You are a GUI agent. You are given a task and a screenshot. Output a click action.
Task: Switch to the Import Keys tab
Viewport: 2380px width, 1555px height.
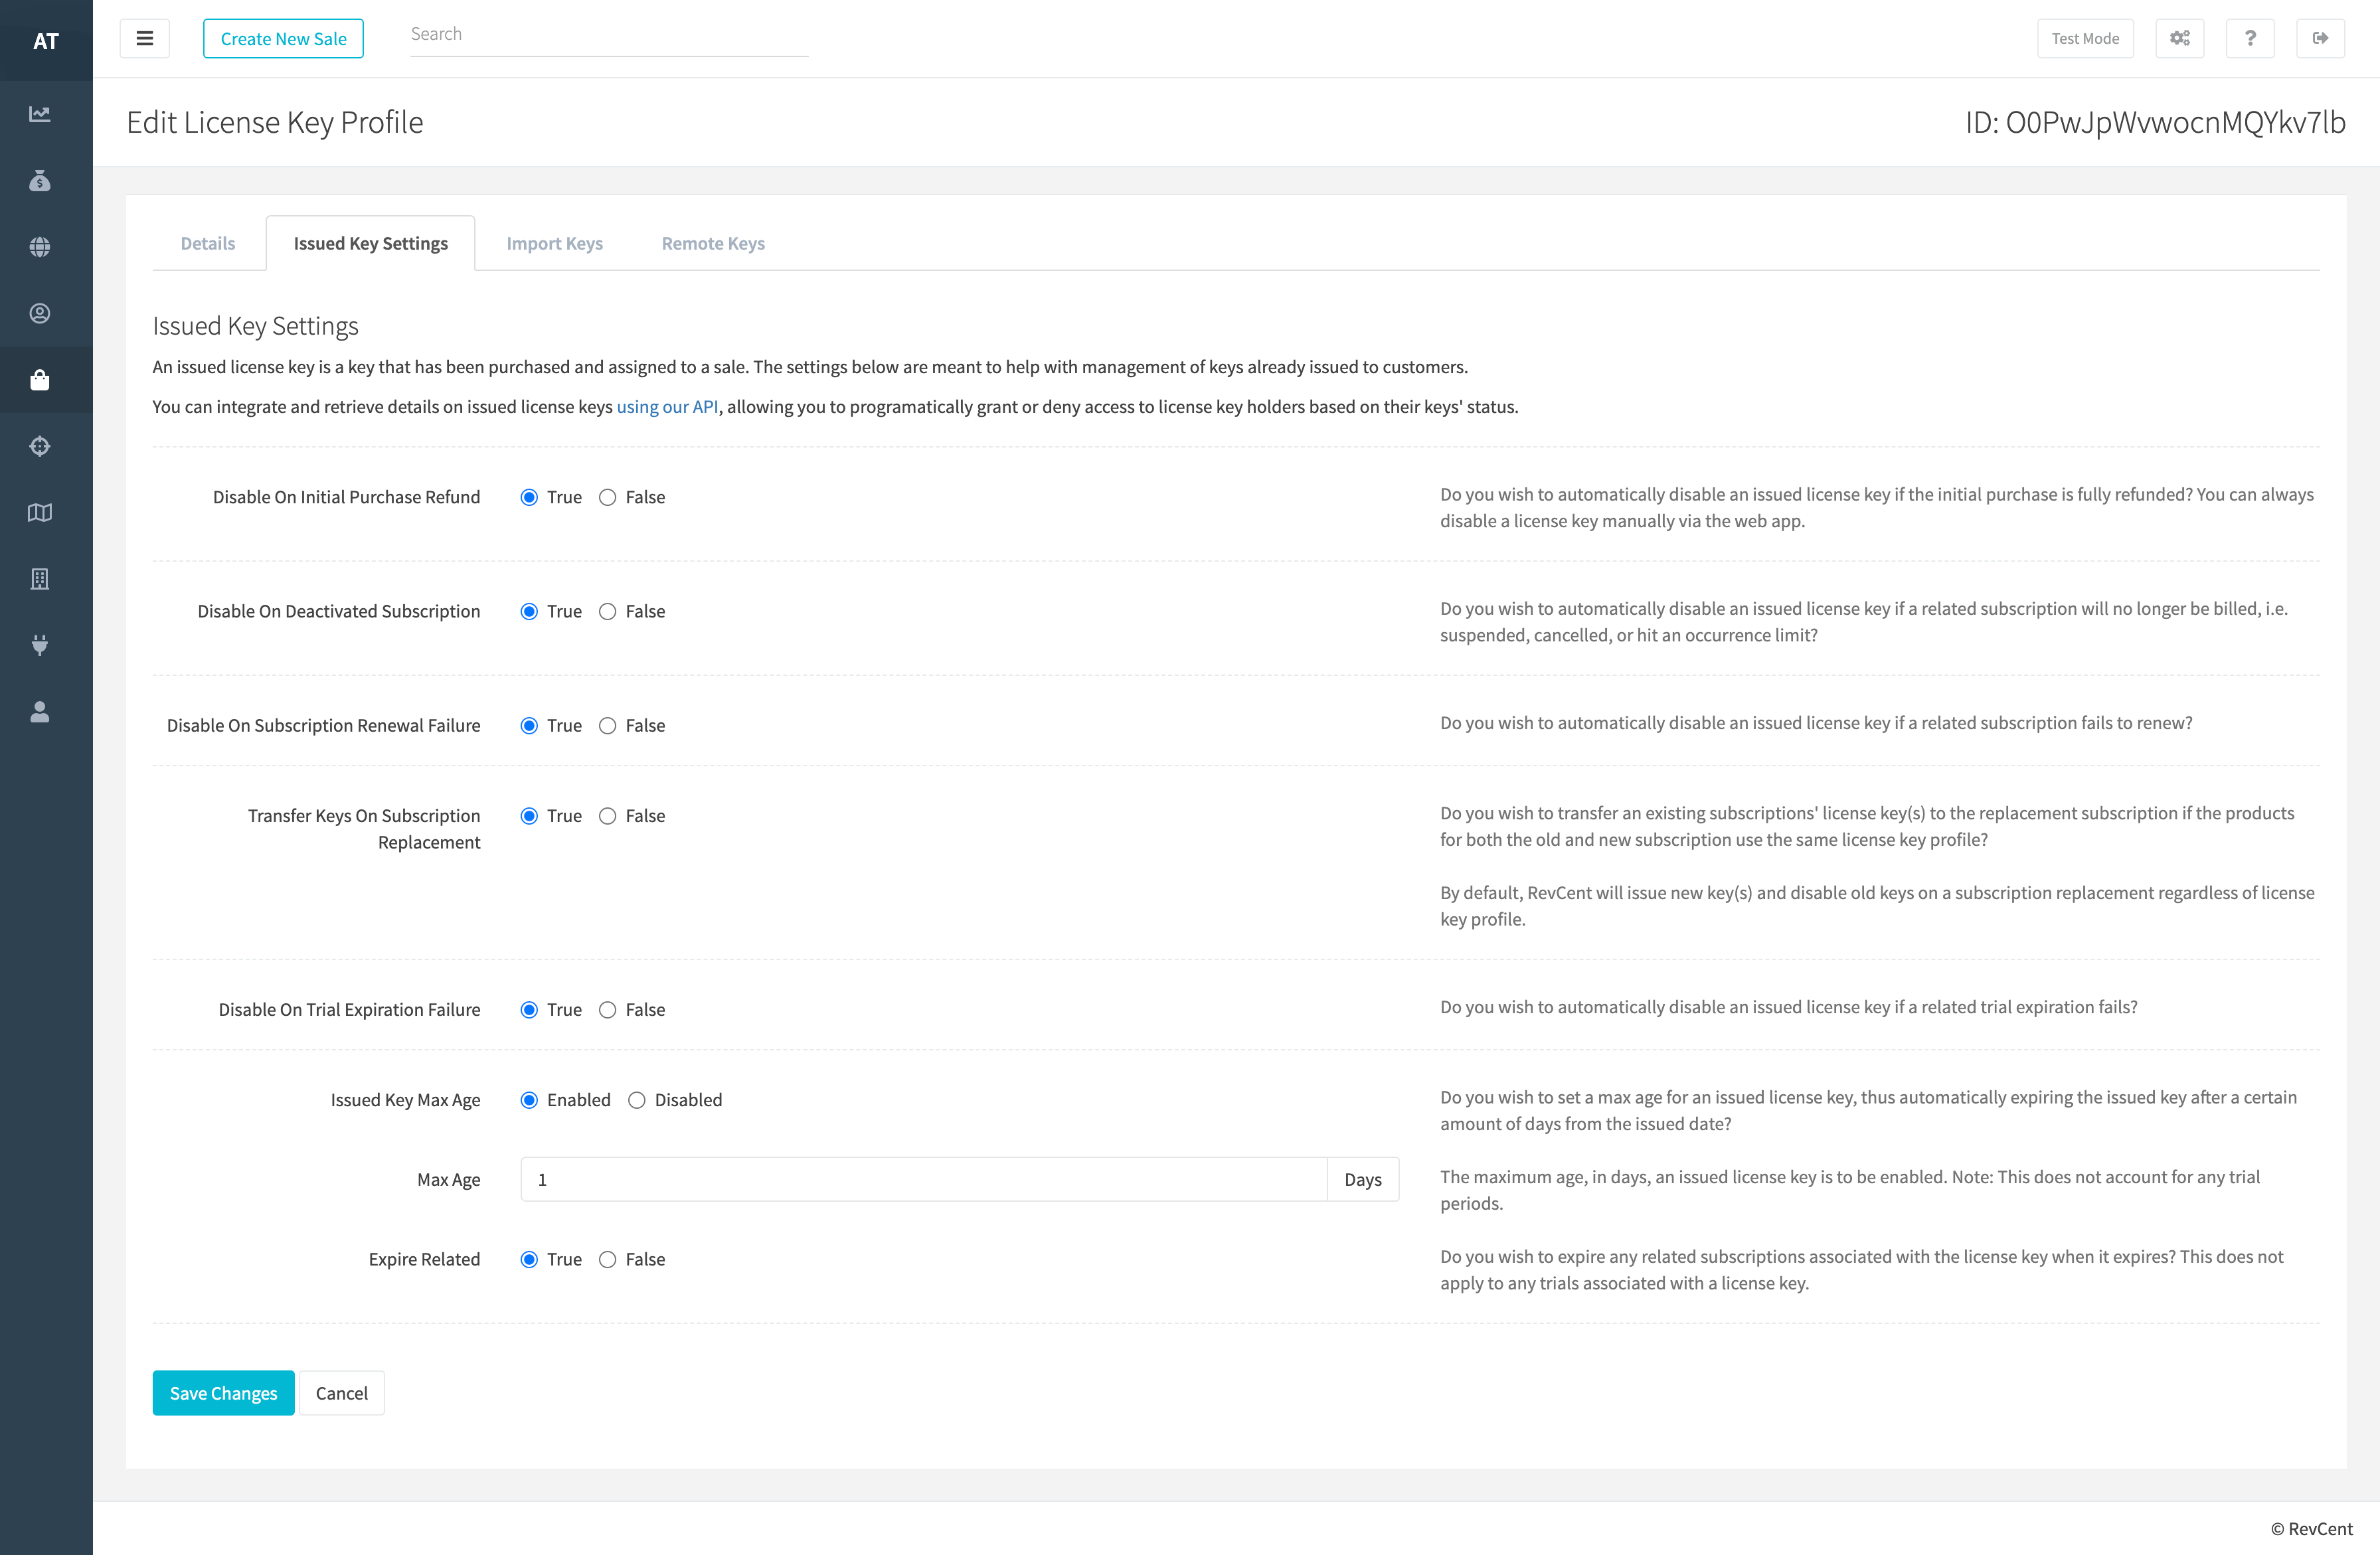coord(554,243)
